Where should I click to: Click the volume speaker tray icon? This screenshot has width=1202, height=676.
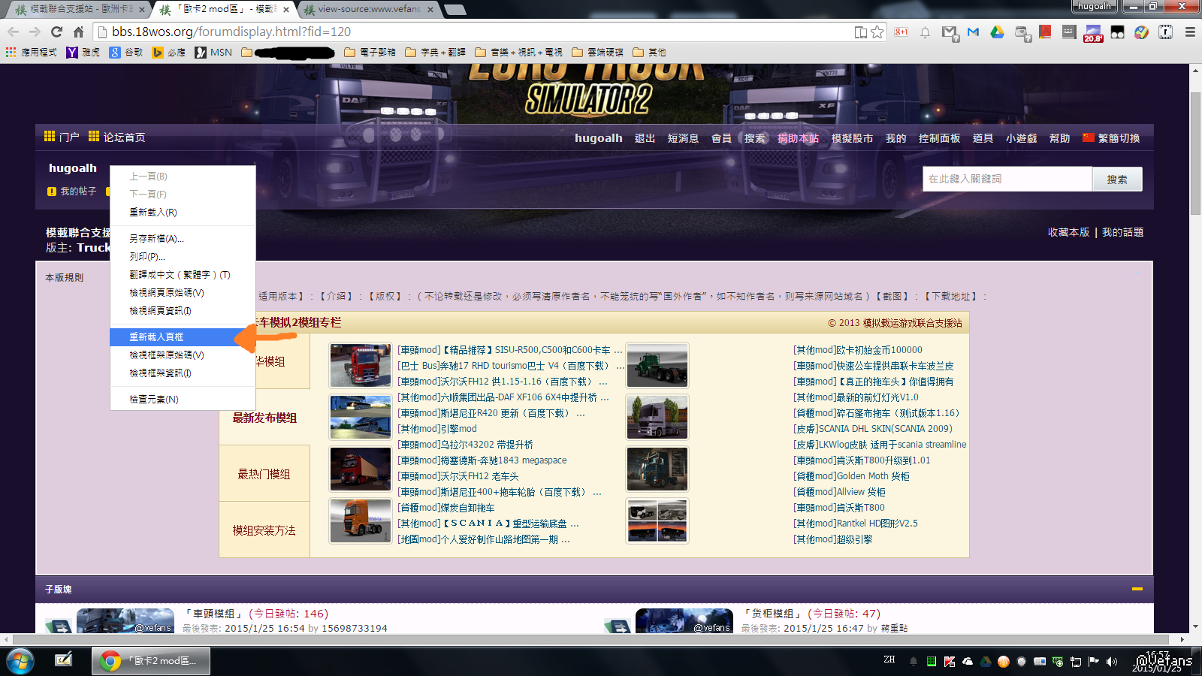pos(1112,662)
